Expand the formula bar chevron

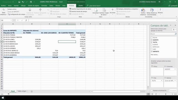[176, 20]
